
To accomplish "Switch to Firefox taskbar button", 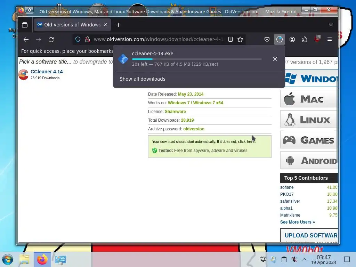I will [x=42, y=259].
